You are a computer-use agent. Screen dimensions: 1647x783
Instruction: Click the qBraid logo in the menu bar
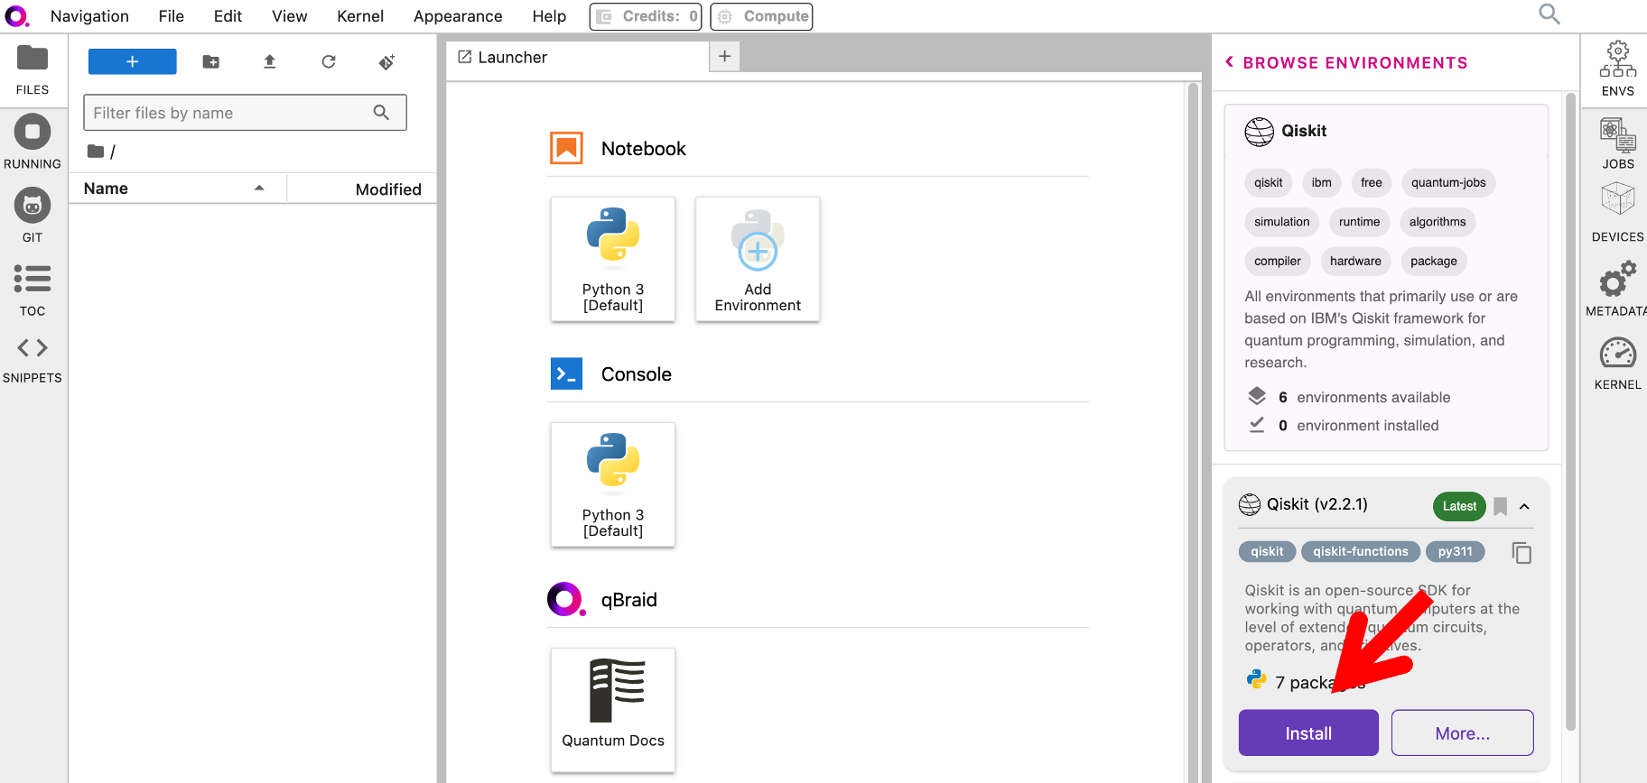click(x=17, y=16)
